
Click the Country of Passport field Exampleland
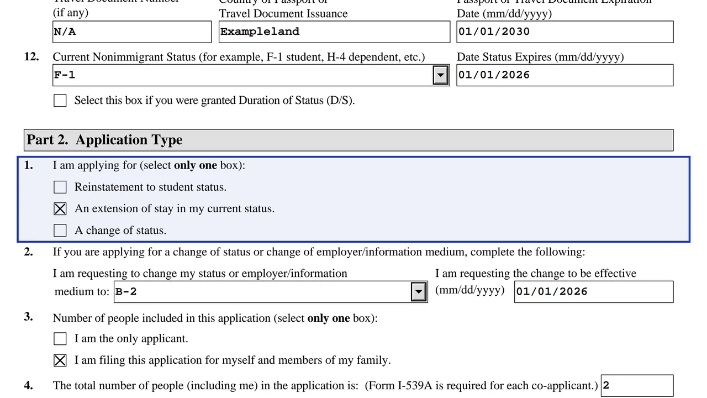(334, 32)
